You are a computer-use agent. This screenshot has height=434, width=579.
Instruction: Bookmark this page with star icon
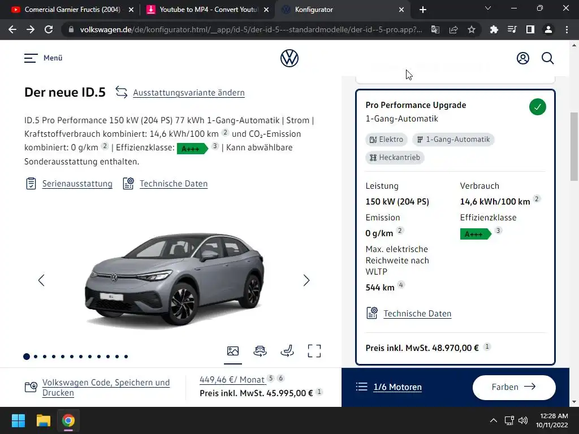(471, 29)
